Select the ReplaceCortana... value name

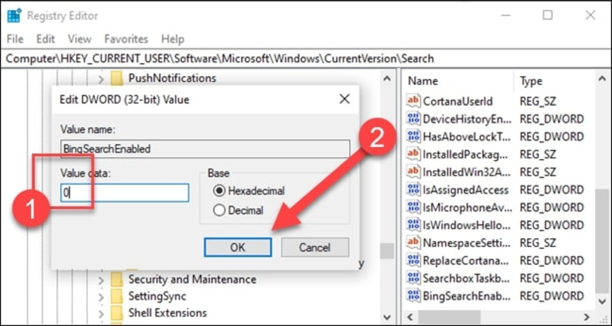click(x=466, y=261)
